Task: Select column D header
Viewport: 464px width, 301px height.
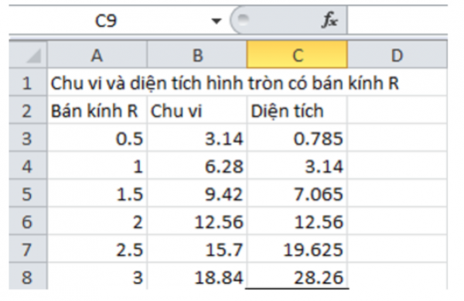Action: pos(397,55)
